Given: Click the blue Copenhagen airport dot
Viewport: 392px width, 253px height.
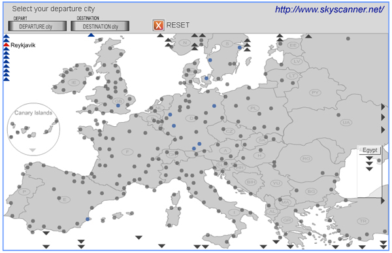Looking at the screenshot, I should 206,78.
